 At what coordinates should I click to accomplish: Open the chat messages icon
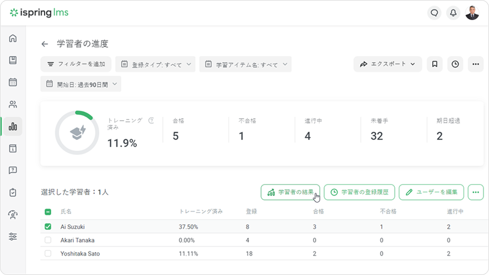point(434,13)
